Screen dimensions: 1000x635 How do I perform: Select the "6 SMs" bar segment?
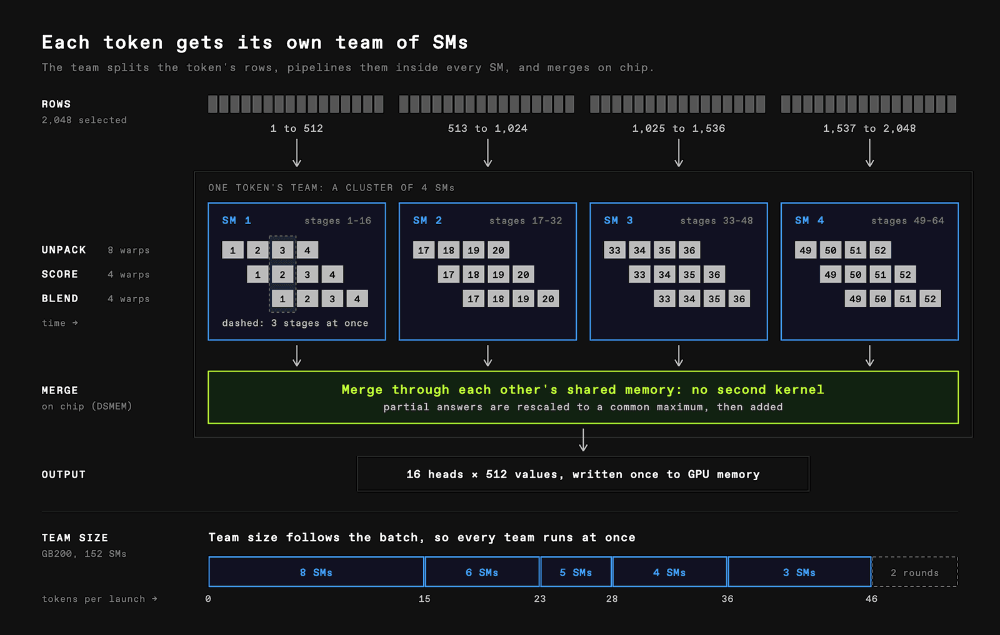(482, 572)
